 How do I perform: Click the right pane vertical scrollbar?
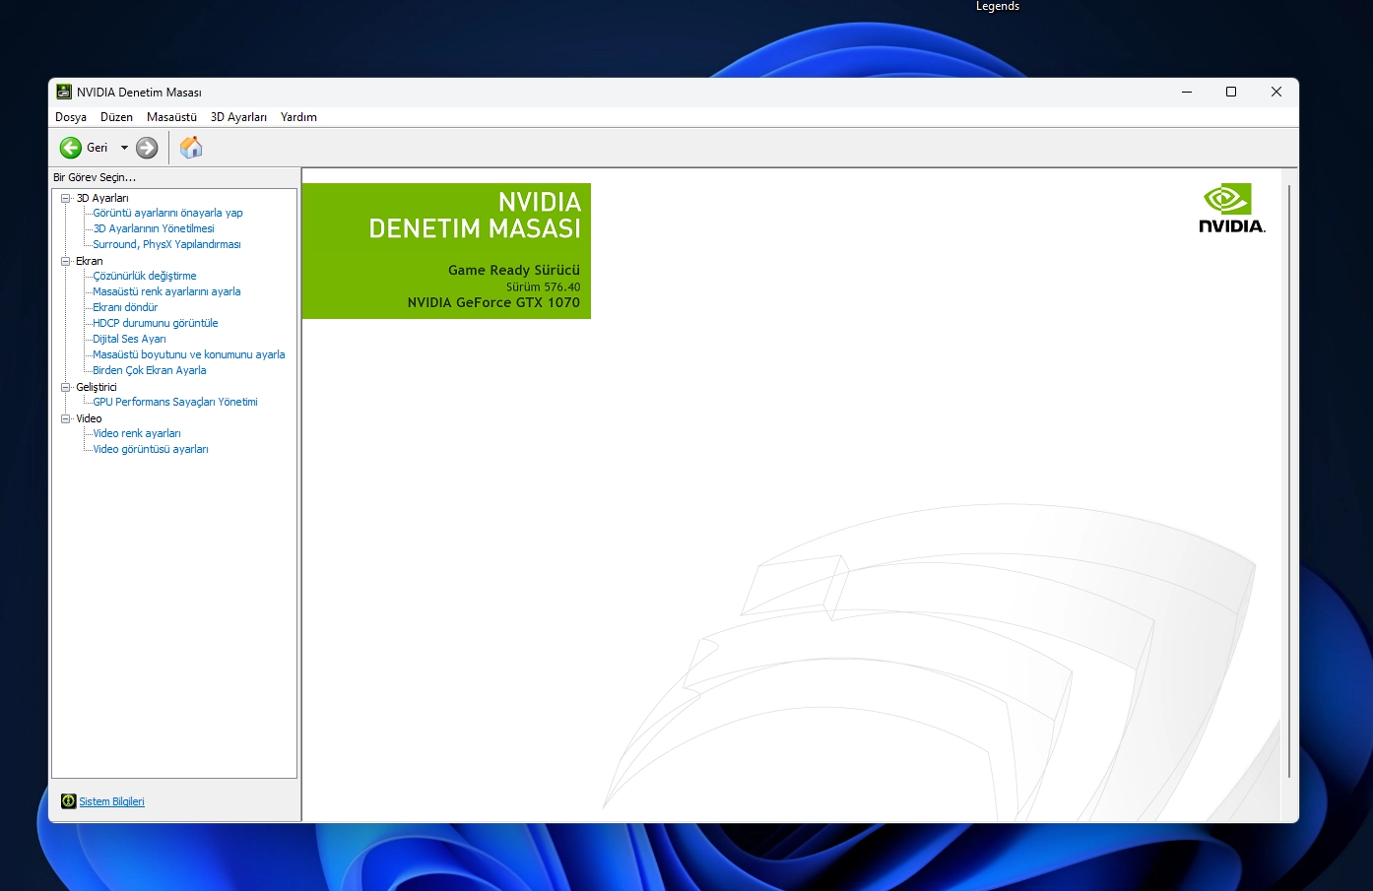pos(1288,482)
